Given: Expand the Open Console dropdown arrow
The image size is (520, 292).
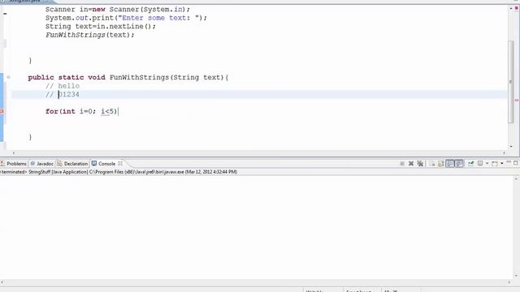Looking at the screenshot, I should [x=502, y=164].
